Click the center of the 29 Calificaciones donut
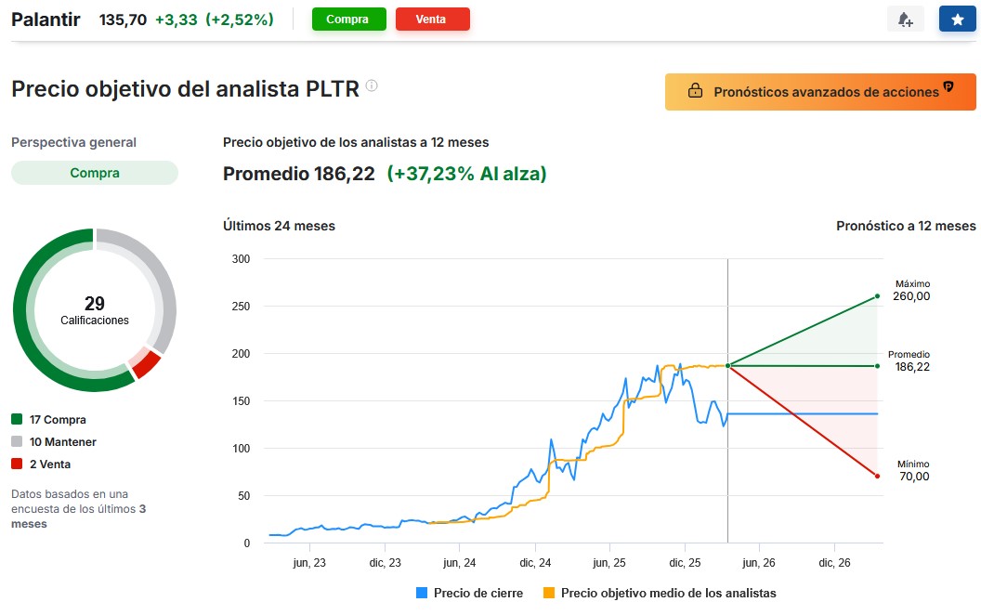This screenshot has height=615, width=981. coord(94,309)
